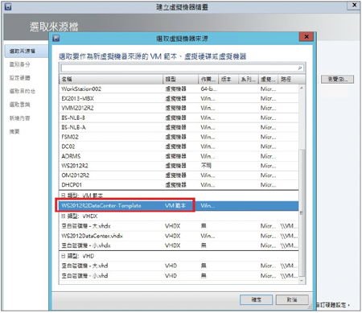362x313 pixels.
Task: Select the WS2012R2 virtual machine row
Action: tap(179, 166)
